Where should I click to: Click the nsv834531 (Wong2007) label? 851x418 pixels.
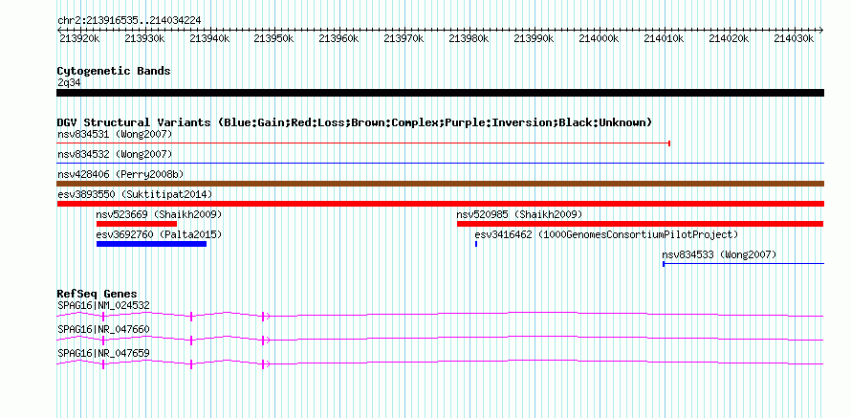click(115, 134)
